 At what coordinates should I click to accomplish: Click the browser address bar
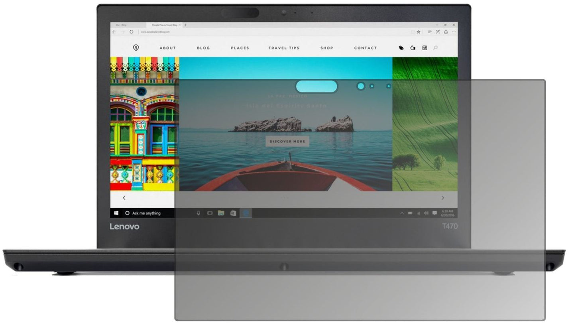coord(275,32)
